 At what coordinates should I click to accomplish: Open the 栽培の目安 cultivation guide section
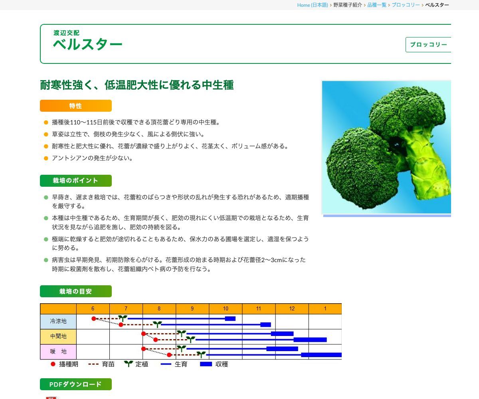pyautogui.click(x=75, y=291)
